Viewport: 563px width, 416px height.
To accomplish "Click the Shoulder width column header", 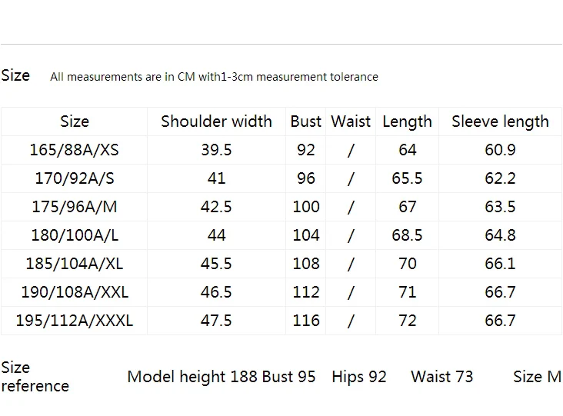I will [x=216, y=121].
